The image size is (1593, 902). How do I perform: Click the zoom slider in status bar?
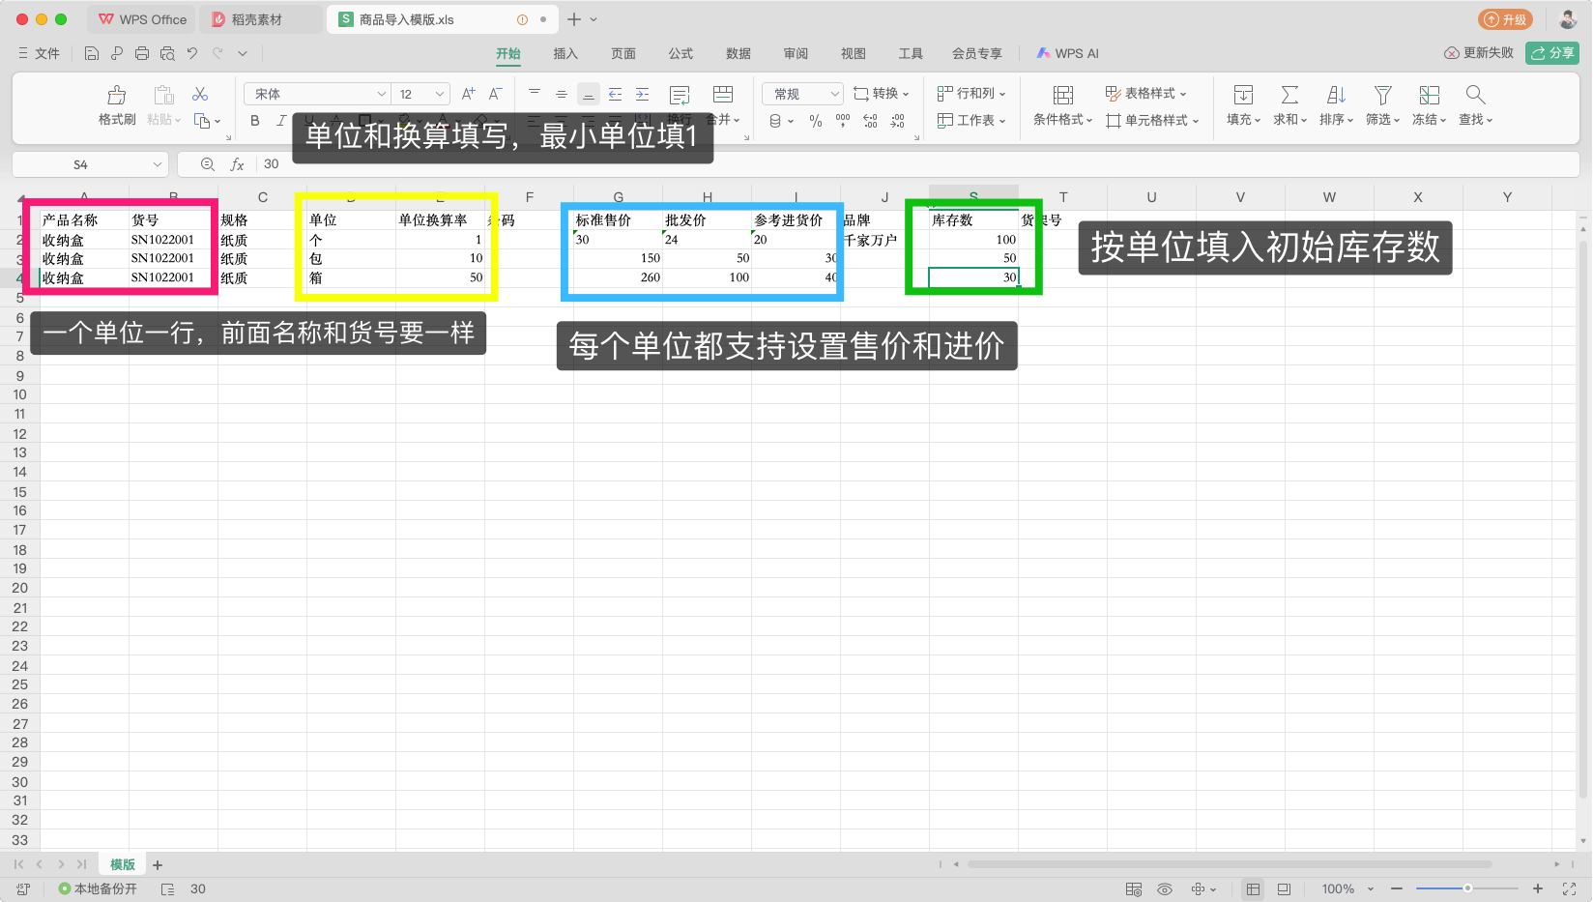click(x=1466, y=888)
